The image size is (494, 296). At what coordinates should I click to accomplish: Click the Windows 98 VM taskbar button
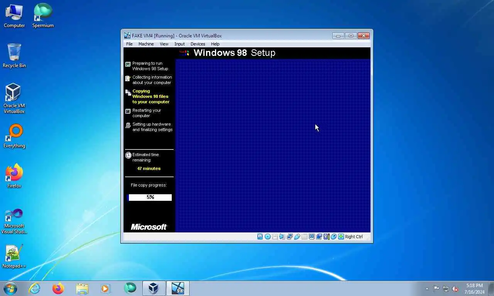coord(178,288)
